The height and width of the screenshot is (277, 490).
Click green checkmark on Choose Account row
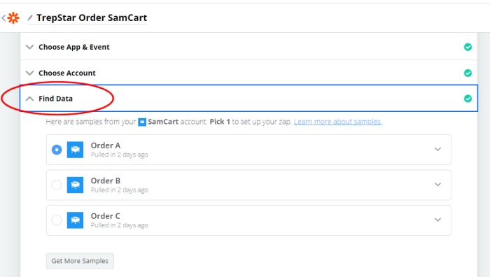coord(468,73)
